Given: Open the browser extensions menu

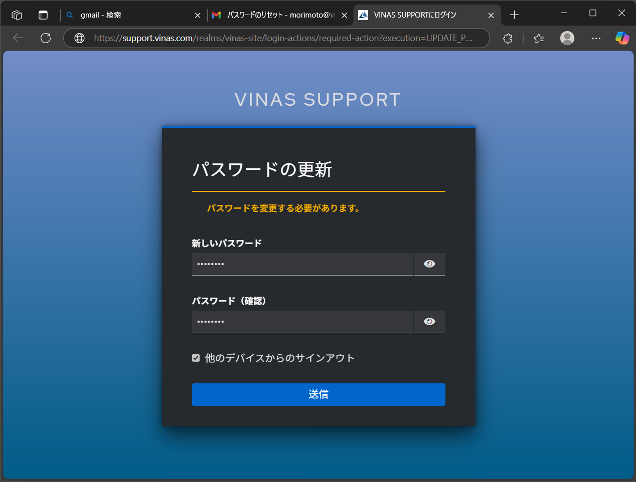Looking at the screenshot, I should [508, 38].
